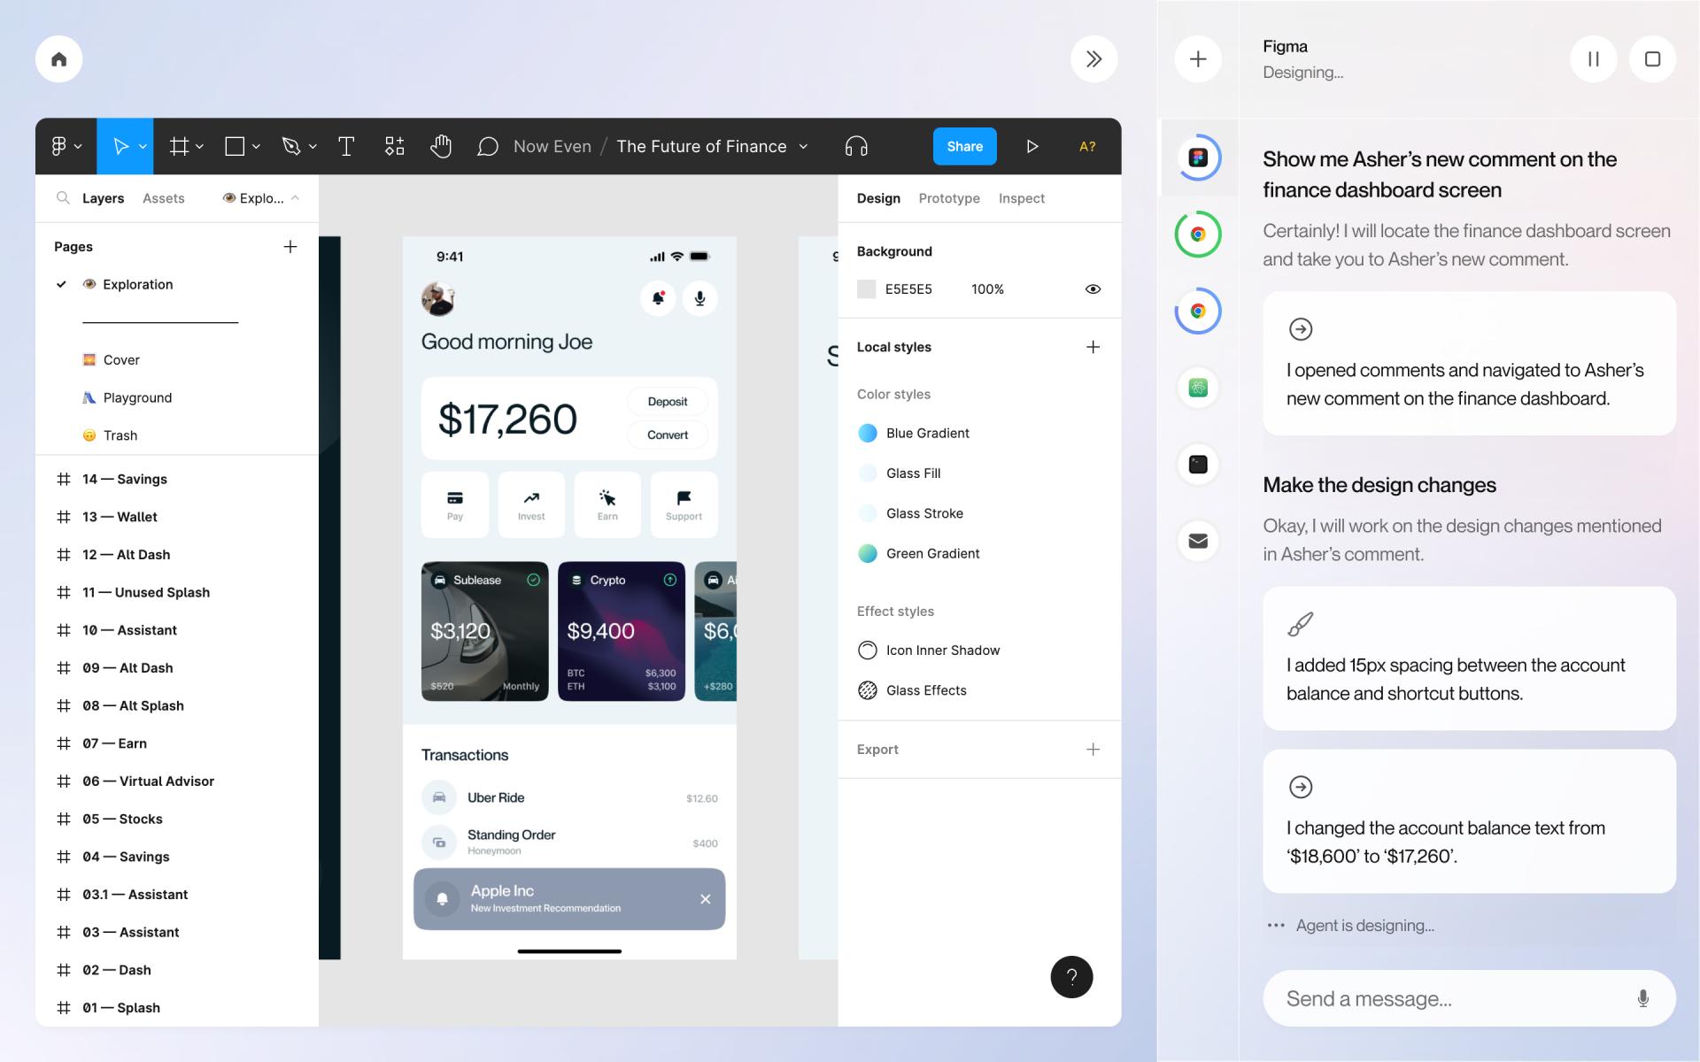Open Move tool options chevron
Image resolution: width=1700 pixels, height=1062 pixels.
[143, 147]
